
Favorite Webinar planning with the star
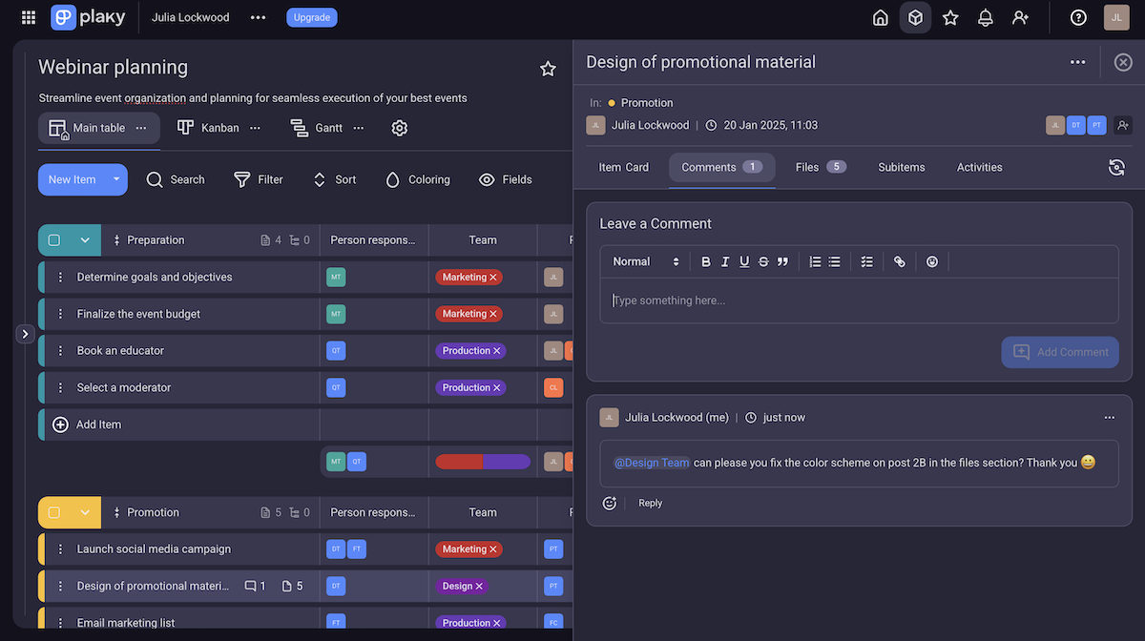tap(548, 68)
